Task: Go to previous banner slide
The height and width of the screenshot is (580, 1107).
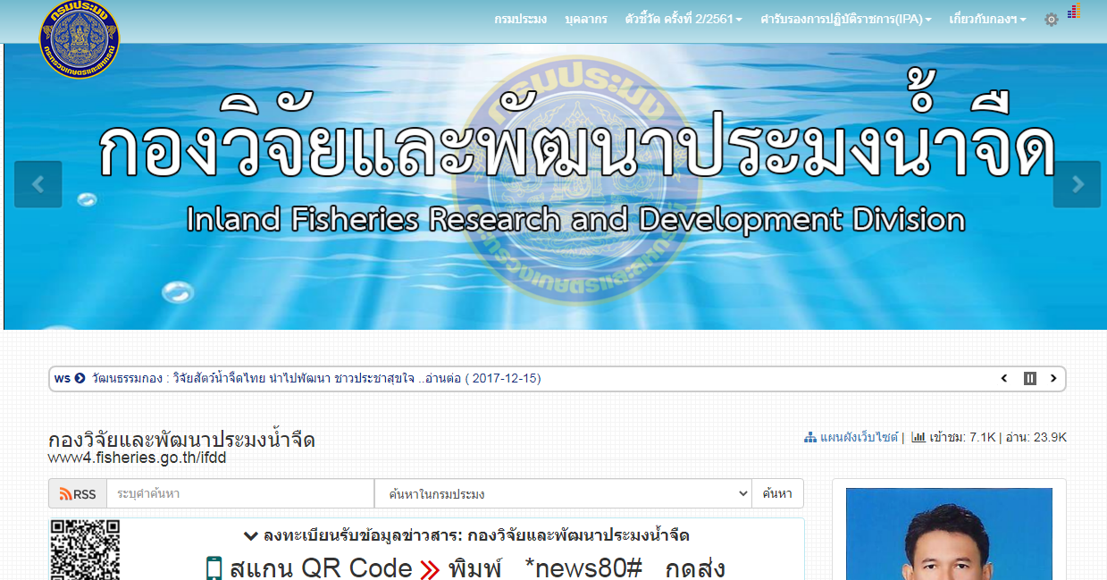Action: pos(38,184)
